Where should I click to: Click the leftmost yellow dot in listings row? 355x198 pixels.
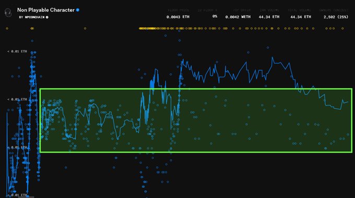coord(7,29)
